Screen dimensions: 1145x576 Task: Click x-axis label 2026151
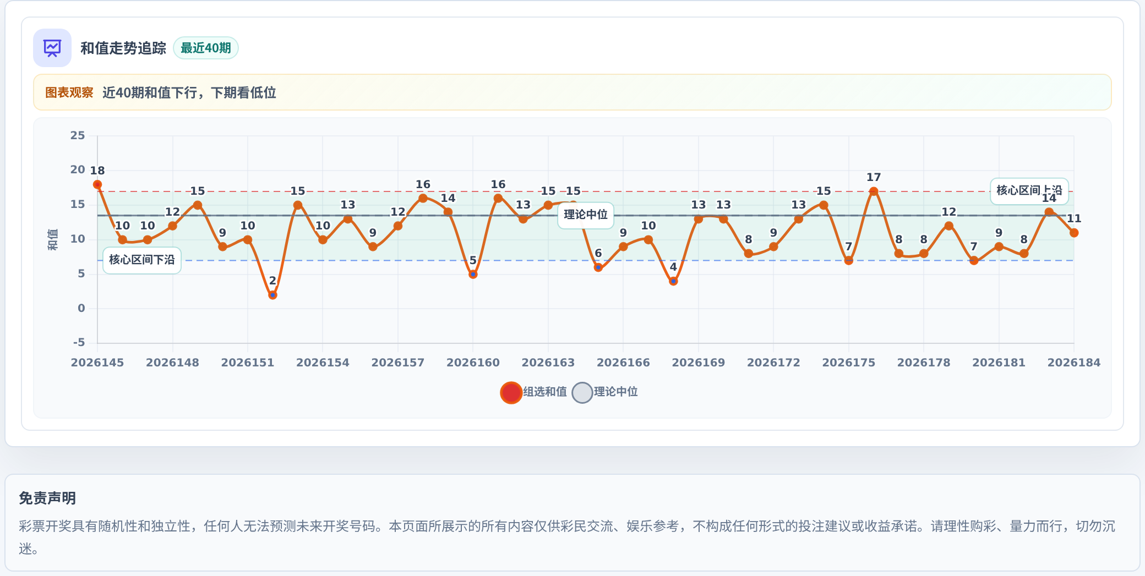(x=248, y=363)
